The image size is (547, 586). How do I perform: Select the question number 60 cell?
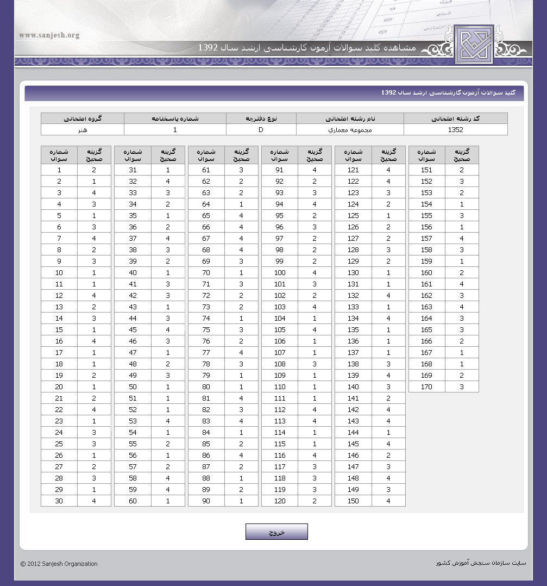(133, 501)
